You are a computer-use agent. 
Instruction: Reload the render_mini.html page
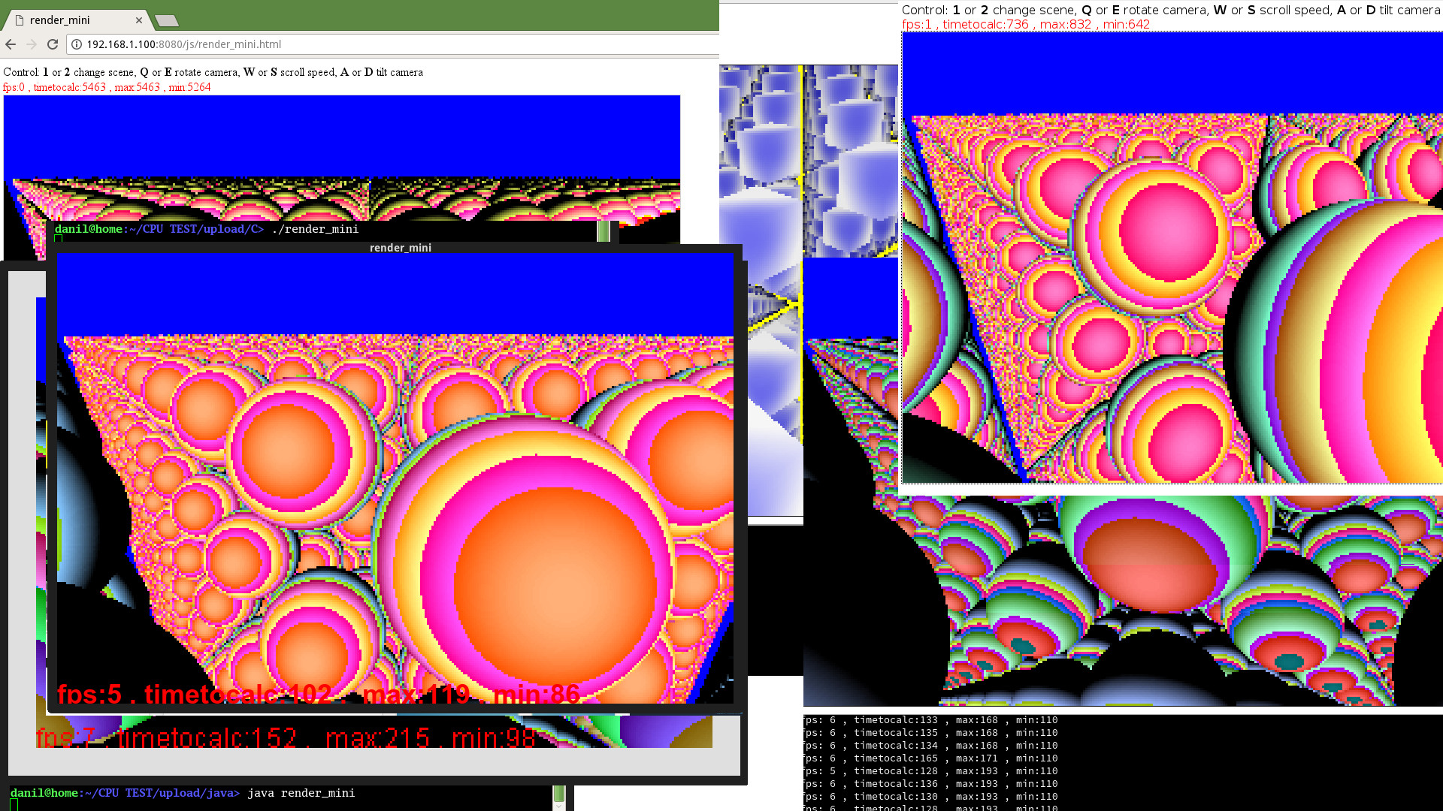coord(53,44)
